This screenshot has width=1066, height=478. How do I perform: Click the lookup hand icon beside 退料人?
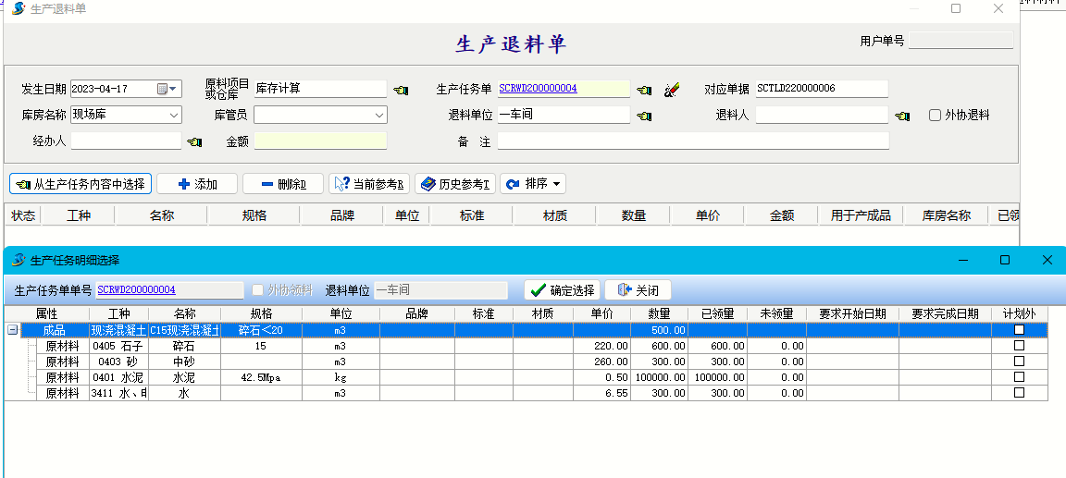tap(902, 116)
